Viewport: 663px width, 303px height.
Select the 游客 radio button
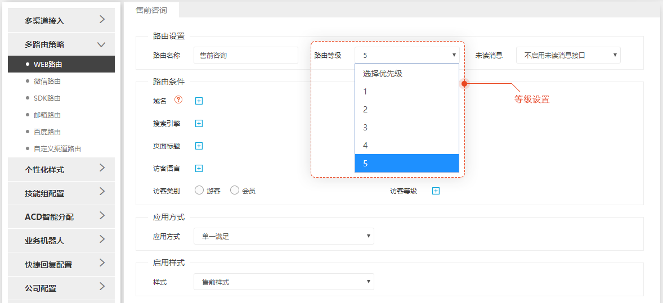click(x=199, y=191)
